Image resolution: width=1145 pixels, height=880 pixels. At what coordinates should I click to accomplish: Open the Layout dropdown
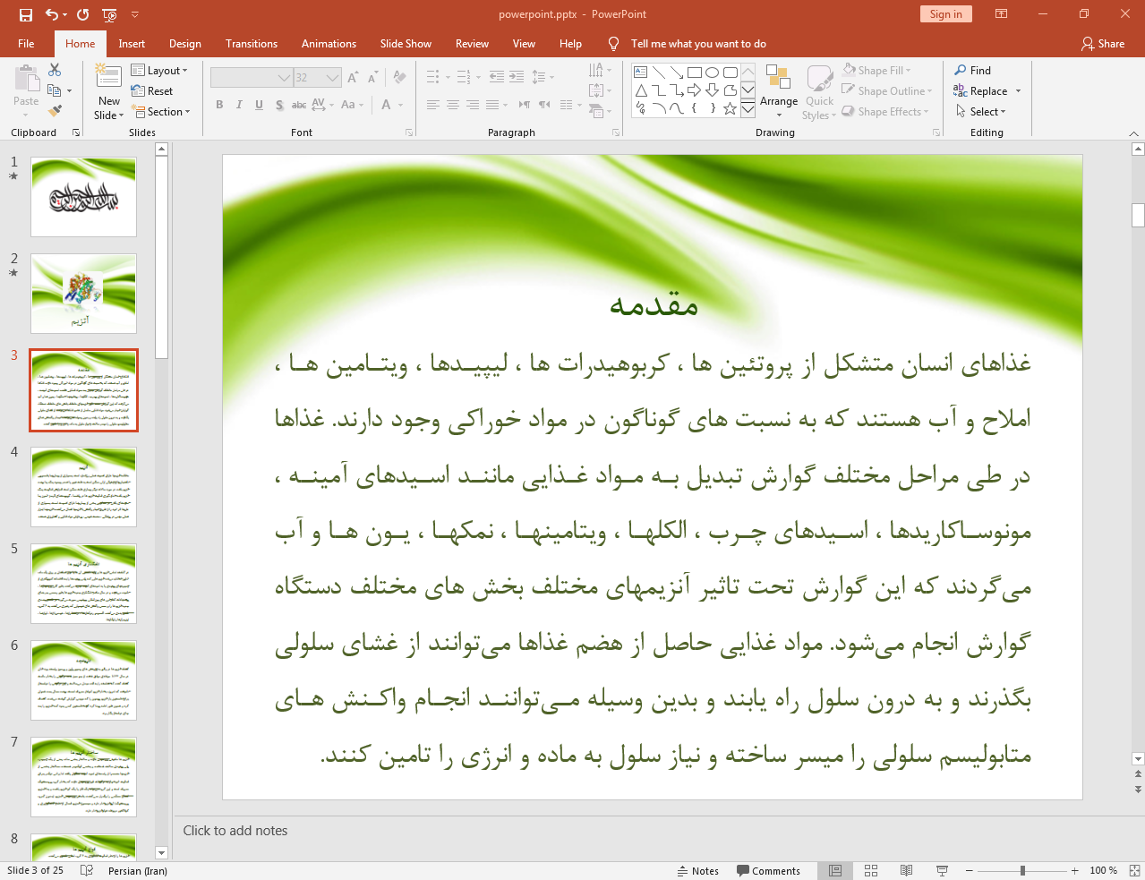[159, 70]
